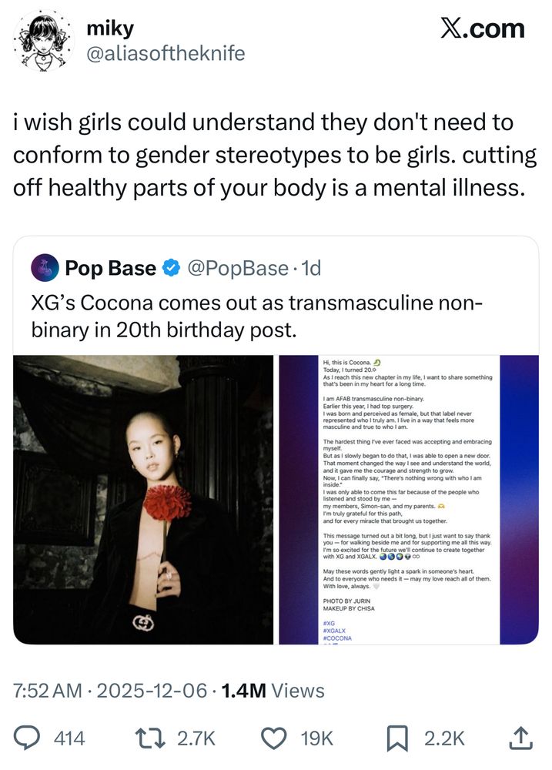
Task: Open the Cocona letter screenshot image
Action: [409, 500]
